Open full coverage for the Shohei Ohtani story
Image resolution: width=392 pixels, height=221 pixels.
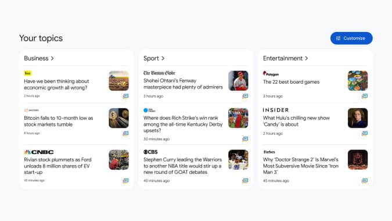point(245,96)
